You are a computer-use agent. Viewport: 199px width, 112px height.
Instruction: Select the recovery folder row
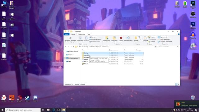[x=113, y=57]
